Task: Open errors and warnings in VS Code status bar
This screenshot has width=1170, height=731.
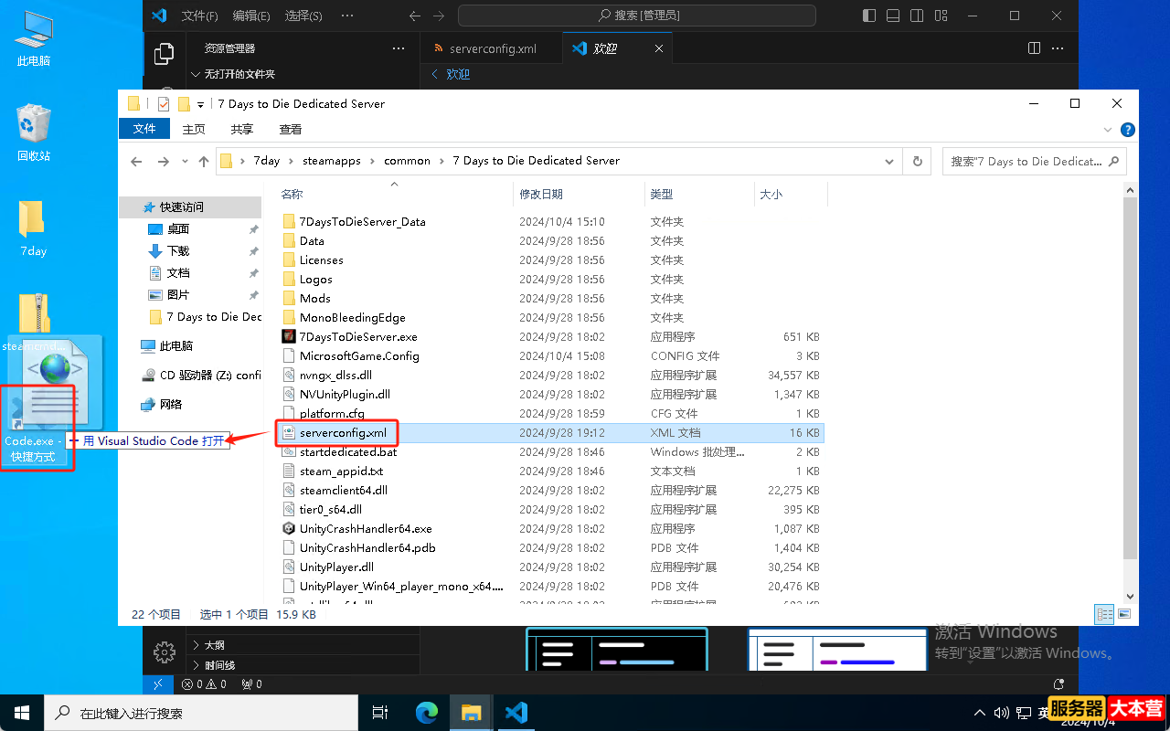Action: coord(204,683)
